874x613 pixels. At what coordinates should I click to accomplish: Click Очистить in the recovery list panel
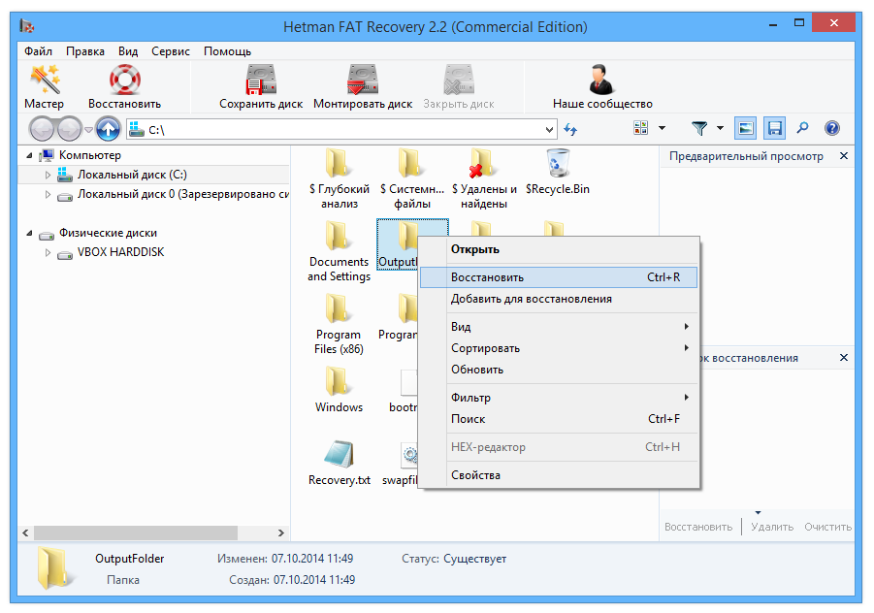(827, 527)
